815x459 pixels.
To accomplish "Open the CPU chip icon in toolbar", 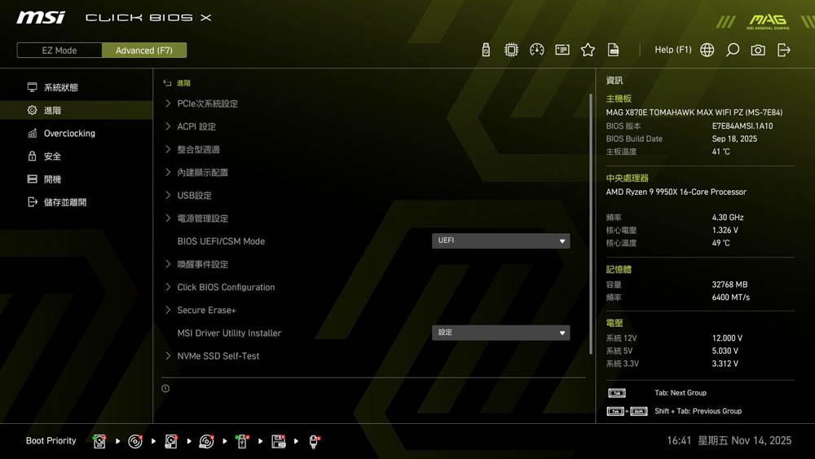I will tap(511, 51).
